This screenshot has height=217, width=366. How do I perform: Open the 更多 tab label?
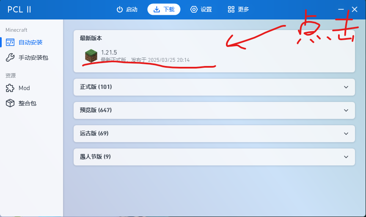(243, 9)
